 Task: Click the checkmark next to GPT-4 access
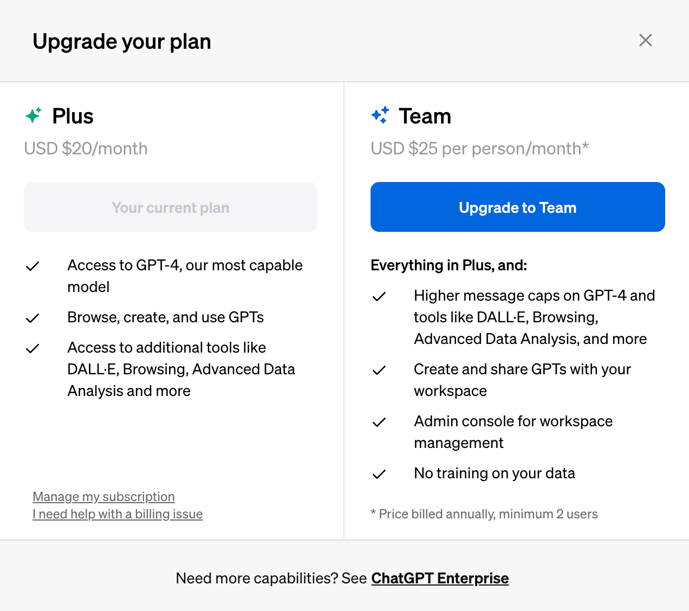point(32,265)
